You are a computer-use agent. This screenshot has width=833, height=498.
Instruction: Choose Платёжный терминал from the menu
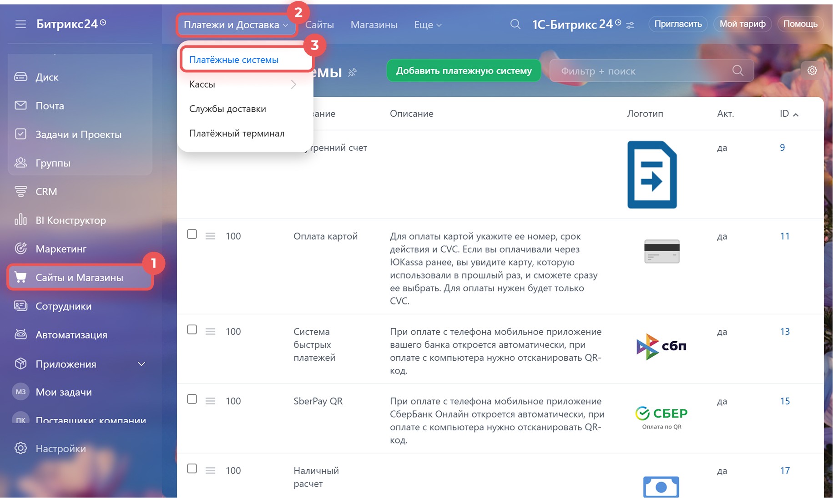coord(237,133)
